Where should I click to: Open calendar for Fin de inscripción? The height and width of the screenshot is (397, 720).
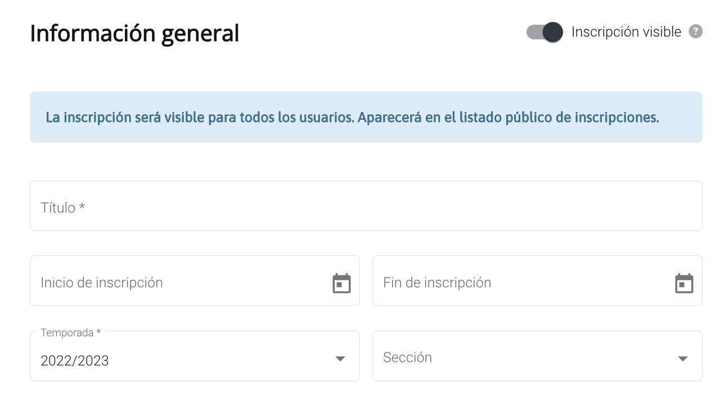coord(684,283)
